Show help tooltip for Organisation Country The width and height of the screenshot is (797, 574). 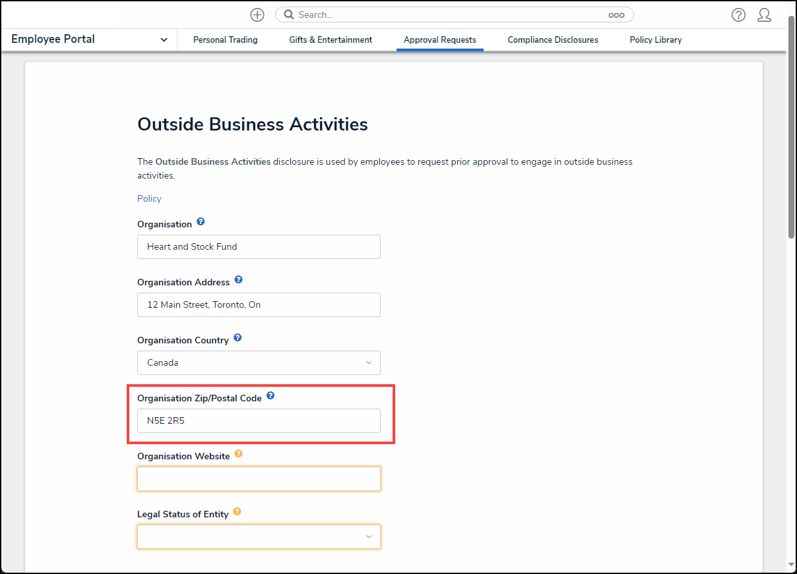(x=238, y=338)
